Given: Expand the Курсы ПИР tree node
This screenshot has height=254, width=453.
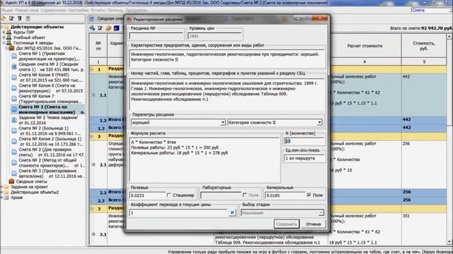Looking at the screenshot, I should coord(4,32).
